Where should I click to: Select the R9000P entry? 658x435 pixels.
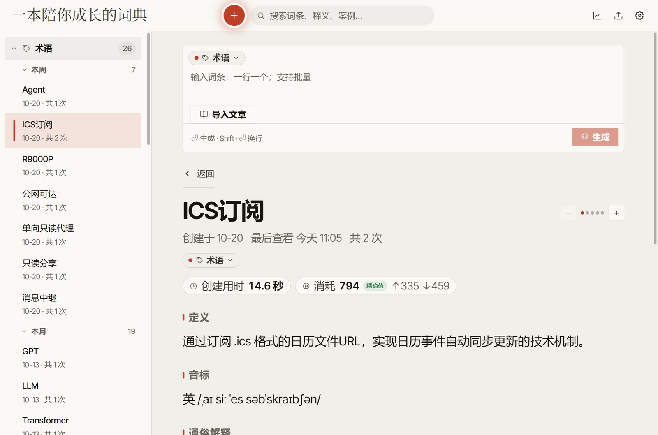pos(73,165)
